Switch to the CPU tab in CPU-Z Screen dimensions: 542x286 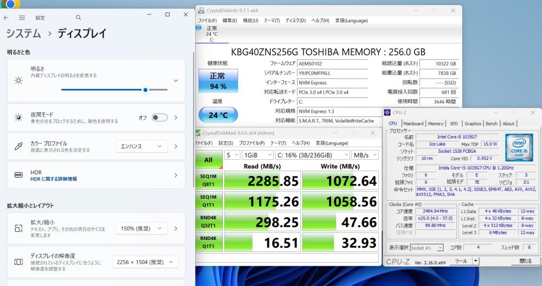tap(393, 123)
